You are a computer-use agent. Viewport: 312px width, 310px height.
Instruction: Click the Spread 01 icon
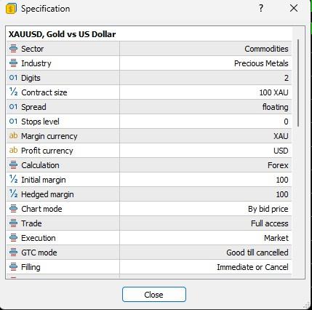click(13, 107)
